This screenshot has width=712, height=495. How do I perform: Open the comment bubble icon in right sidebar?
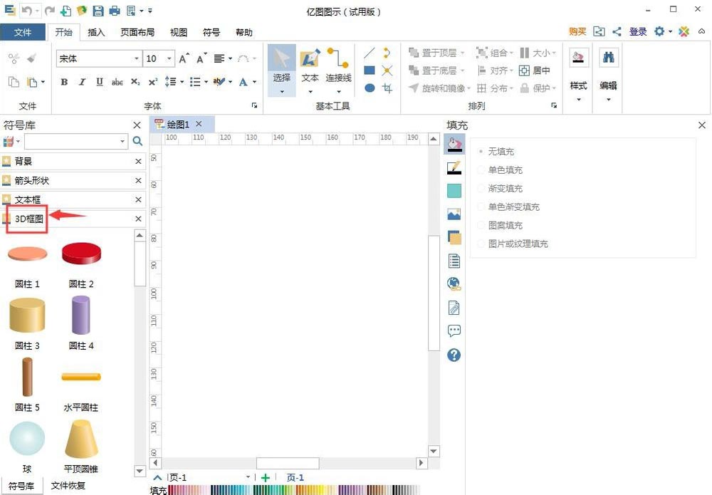454,330
